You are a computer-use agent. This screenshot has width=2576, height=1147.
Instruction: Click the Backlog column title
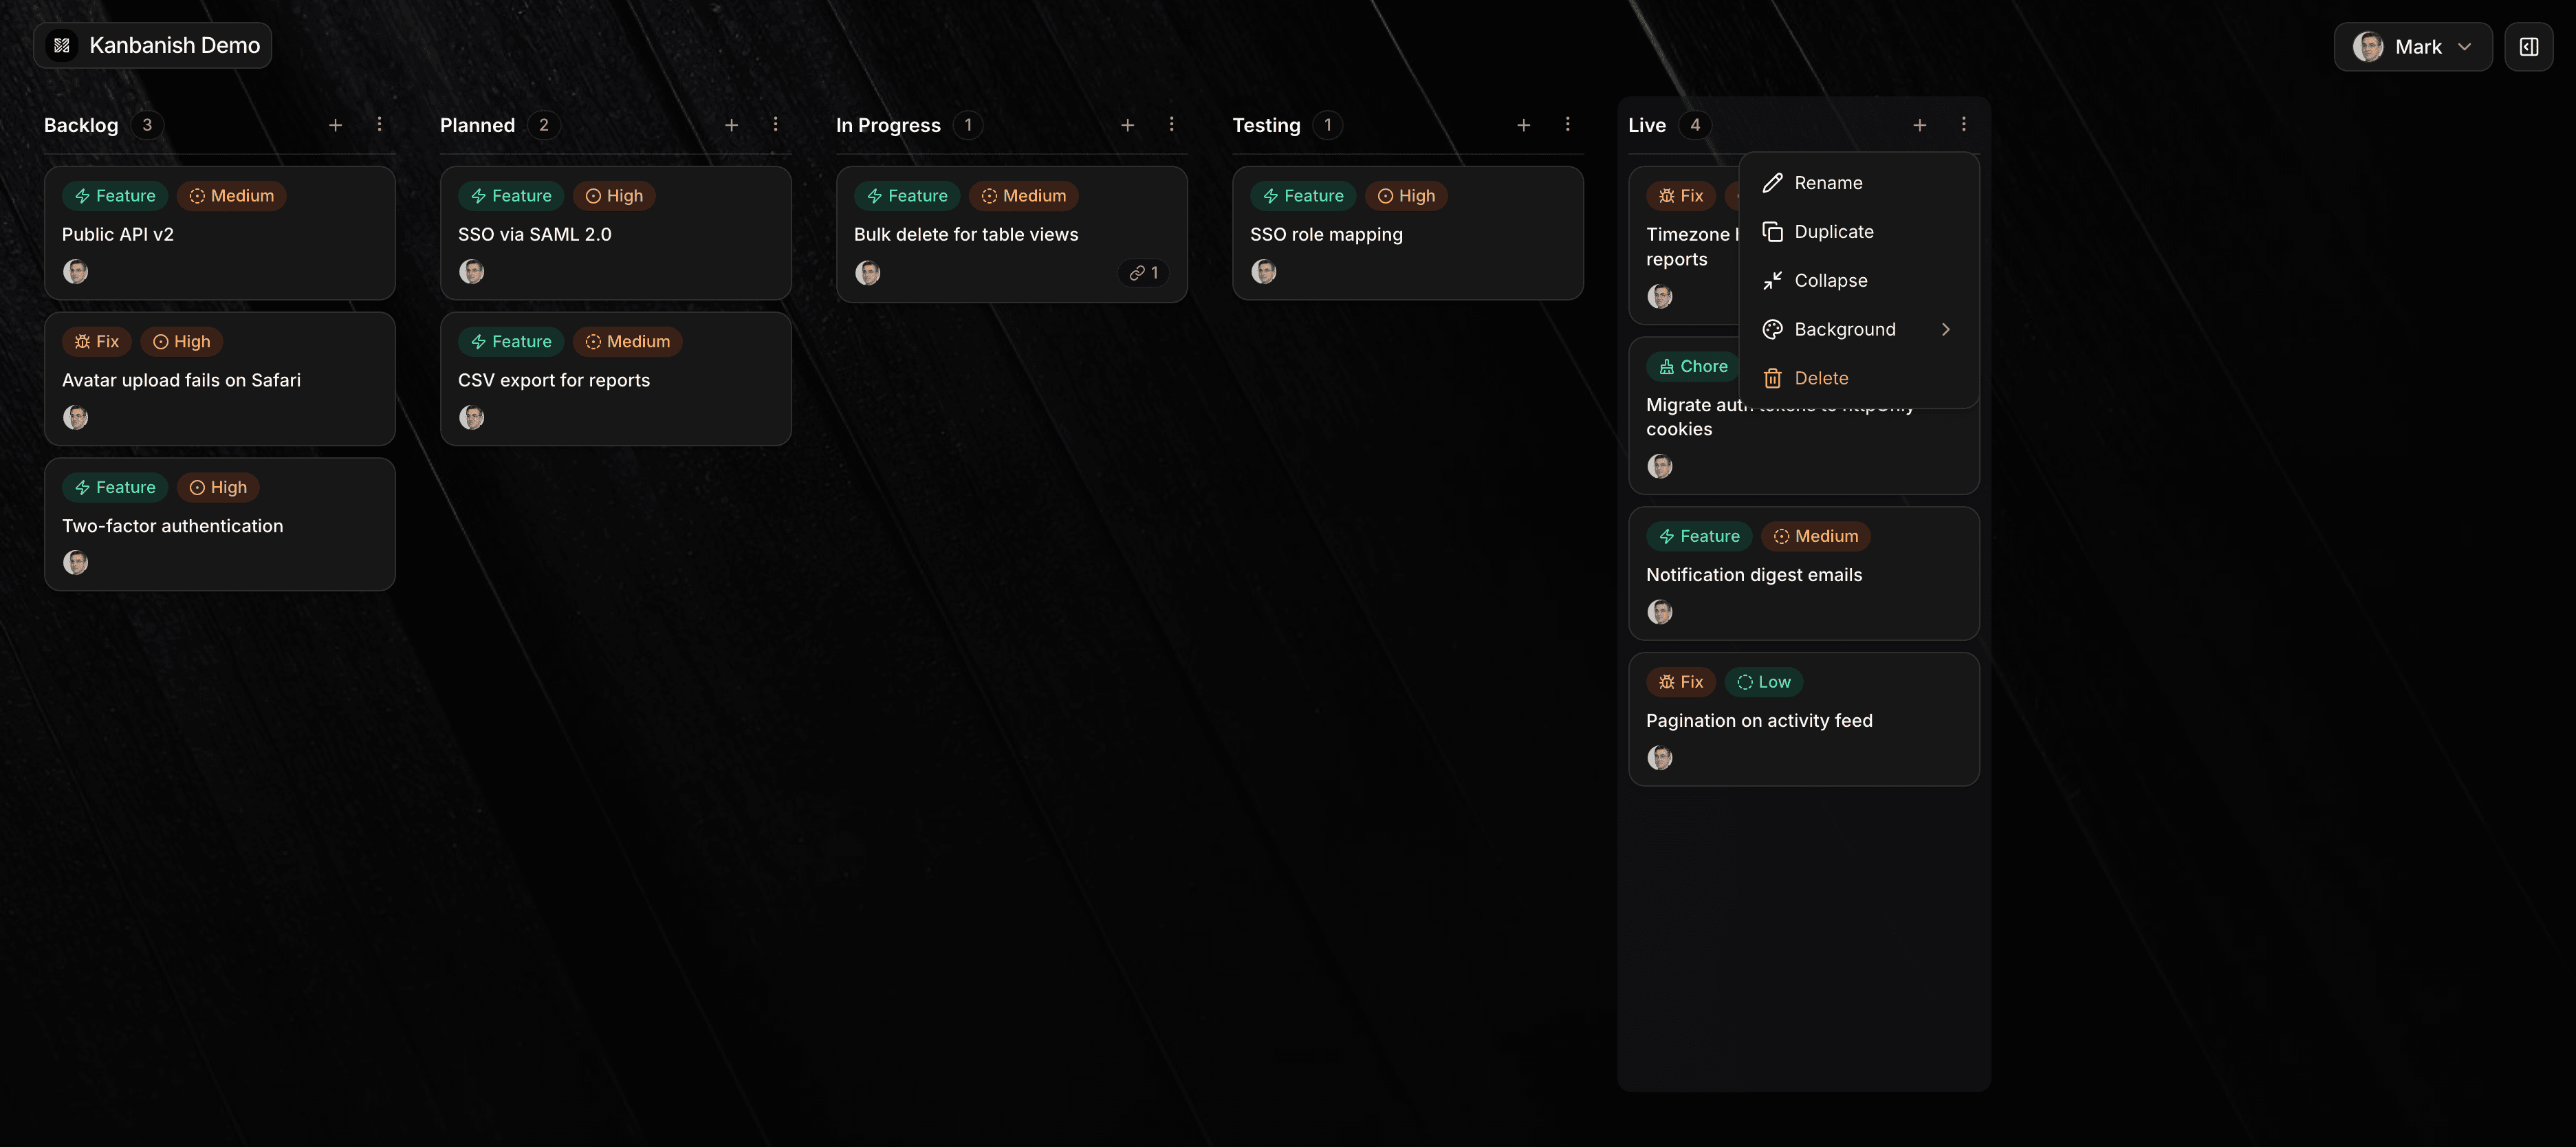click(81, 125)
